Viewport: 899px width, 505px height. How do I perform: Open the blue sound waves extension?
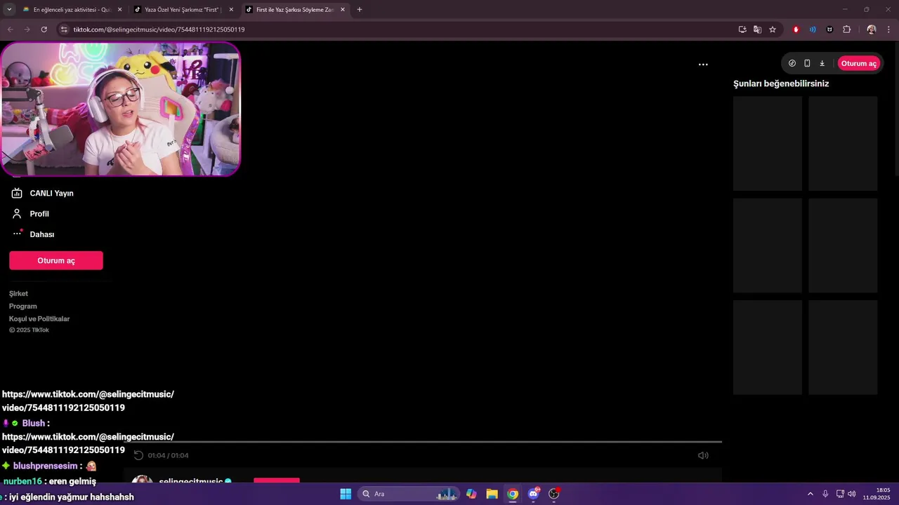pos(813,29)
